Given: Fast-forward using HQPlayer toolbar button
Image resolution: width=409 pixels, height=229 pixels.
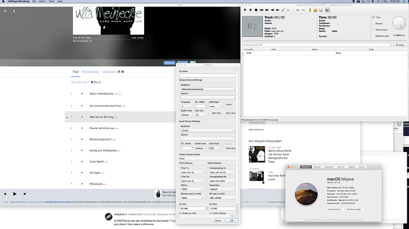Looking at the screenshot, I should [x=277, y=10].
